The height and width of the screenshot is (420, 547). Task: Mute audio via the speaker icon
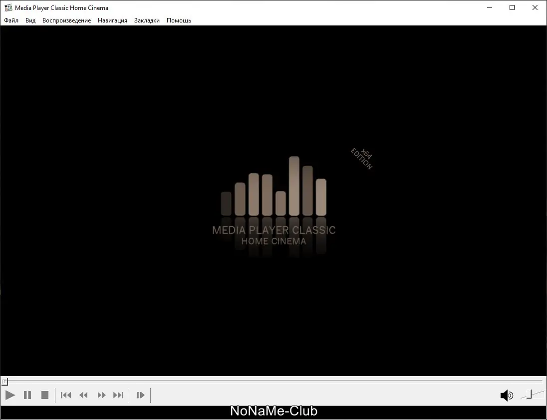point(507,396)
